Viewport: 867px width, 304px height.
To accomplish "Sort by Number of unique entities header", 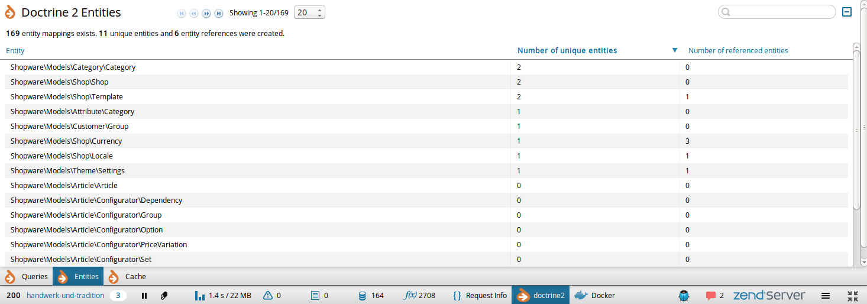I will (x=567, y=51).
